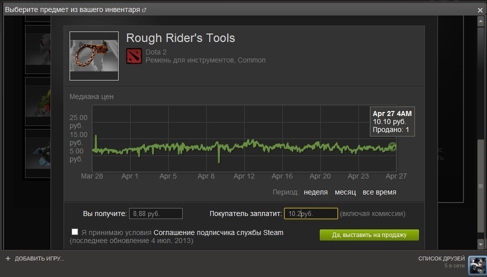Click the blue inventory item thumbnail behind dialog
Viewport: 487px width, 277px height.
click(38, 153)
